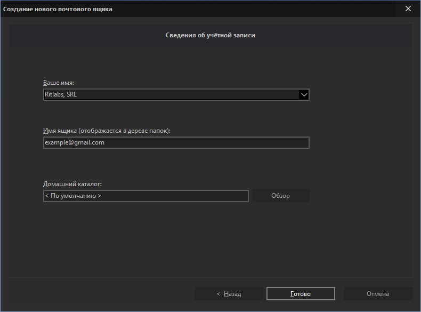
Task: Click the less-than arrow beside Назад
Action: pyautogui.click(x=218, y=294)
